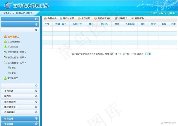Go to 第一页 first page
This screenshot has width=178, height=126.
pos(118,54)
